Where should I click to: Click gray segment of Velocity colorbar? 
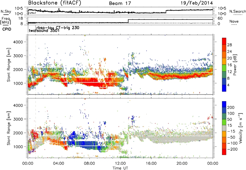[224, 128]
